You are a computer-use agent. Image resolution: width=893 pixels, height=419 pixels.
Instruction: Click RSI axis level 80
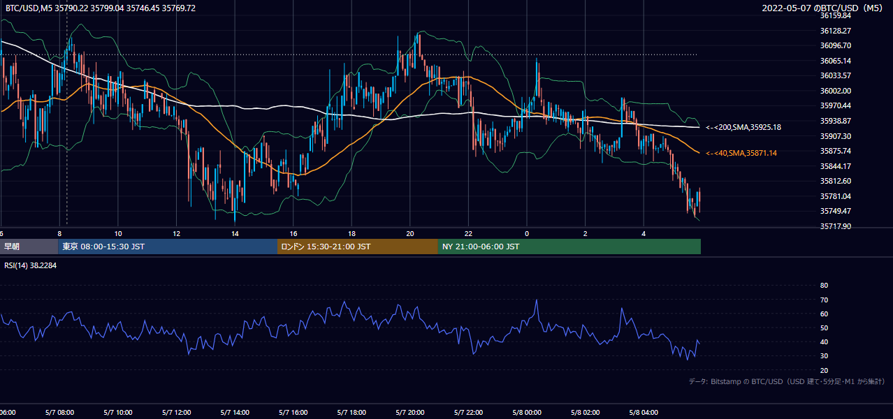824,286
